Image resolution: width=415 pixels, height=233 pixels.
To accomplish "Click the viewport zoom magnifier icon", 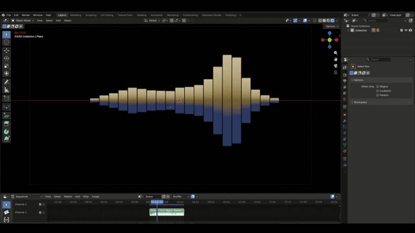I will 336,53.
